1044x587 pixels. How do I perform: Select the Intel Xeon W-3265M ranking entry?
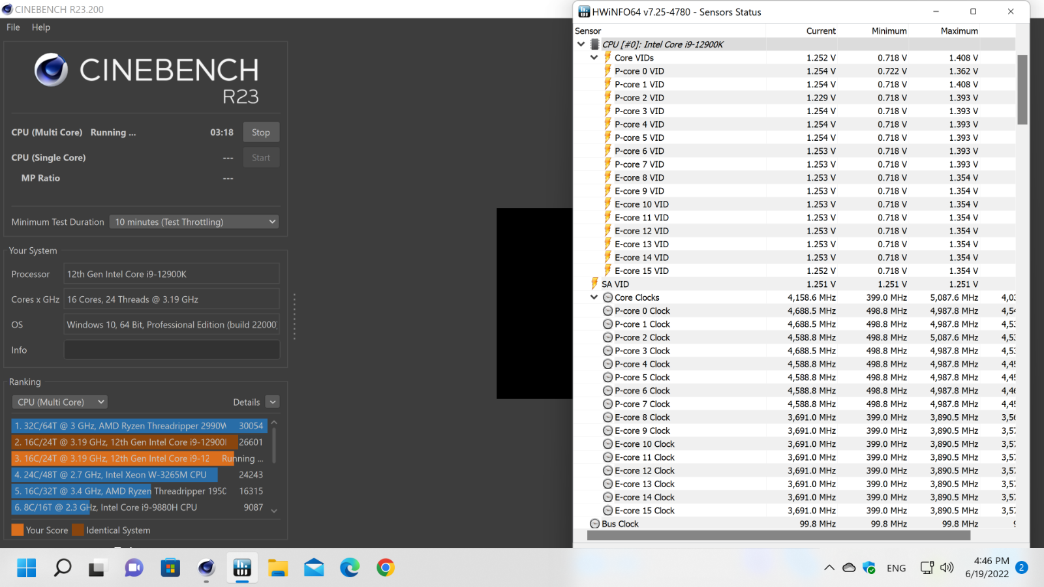(x=139, y=475)
